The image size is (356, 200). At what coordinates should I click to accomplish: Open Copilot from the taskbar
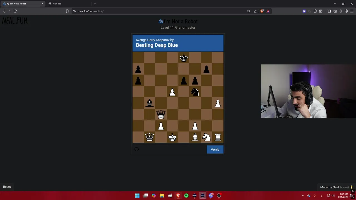coord(154,196)
